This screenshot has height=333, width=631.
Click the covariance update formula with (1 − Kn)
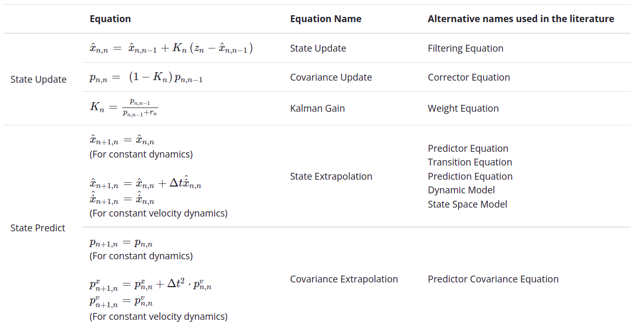pos(146,77)
